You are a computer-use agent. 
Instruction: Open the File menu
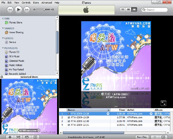[x=3, y=2]
